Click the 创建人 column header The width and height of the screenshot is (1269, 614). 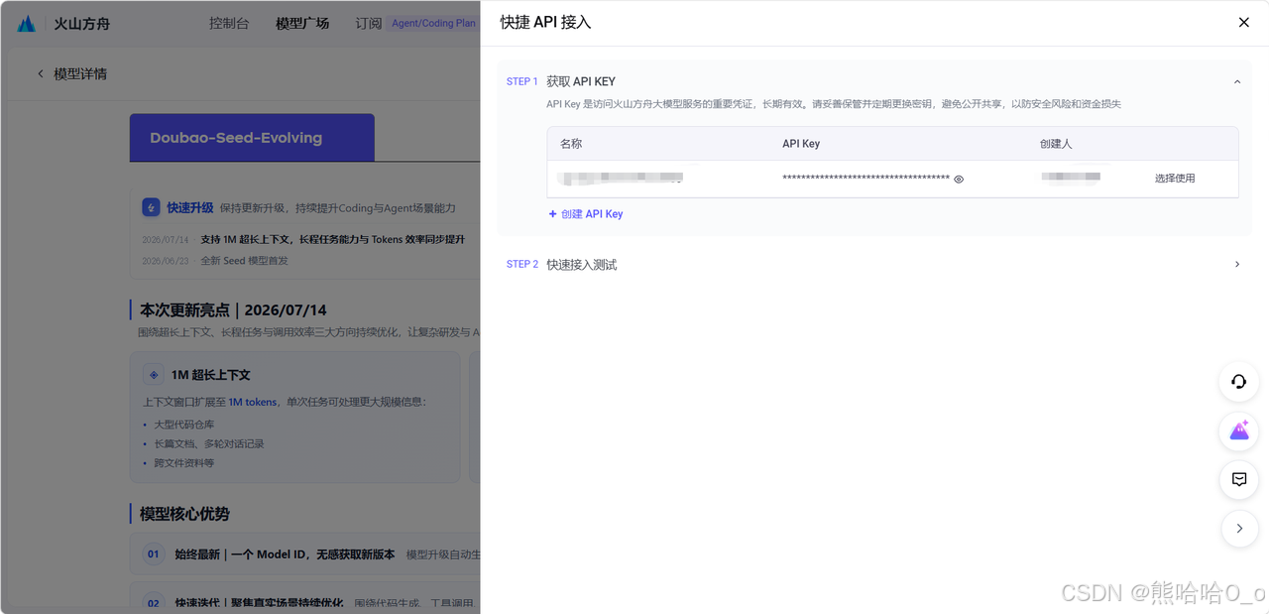click(1056, 144)
